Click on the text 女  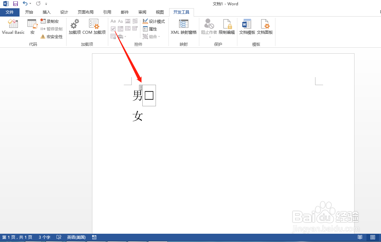(137, 116)
